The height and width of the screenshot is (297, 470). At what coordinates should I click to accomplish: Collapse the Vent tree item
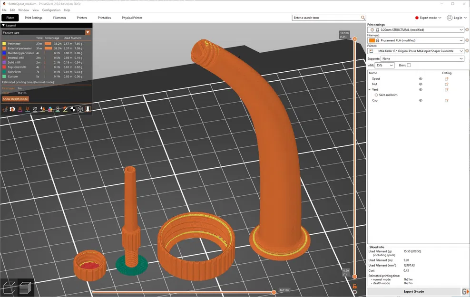tap(370, 89)
